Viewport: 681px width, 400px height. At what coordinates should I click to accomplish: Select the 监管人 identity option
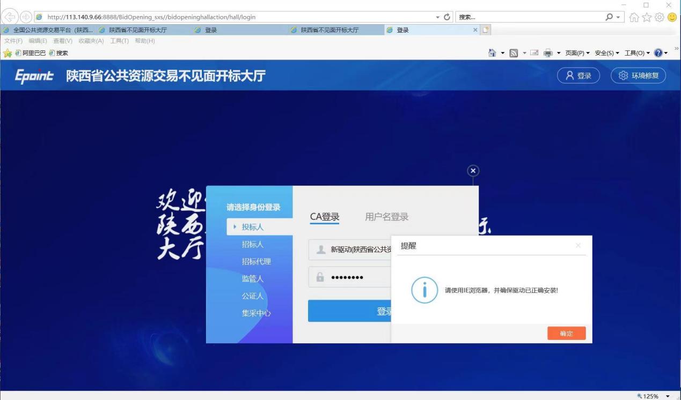pos(252,279)
